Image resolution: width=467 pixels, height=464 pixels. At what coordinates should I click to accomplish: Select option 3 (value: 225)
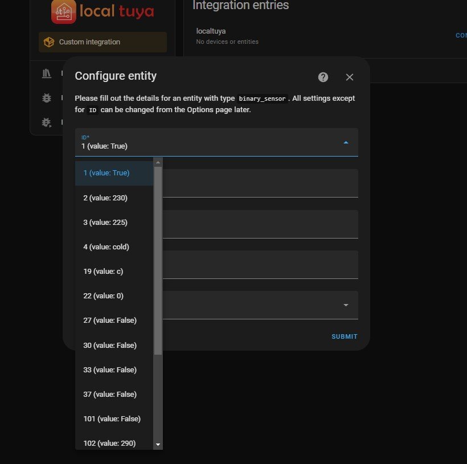point(114,223)
